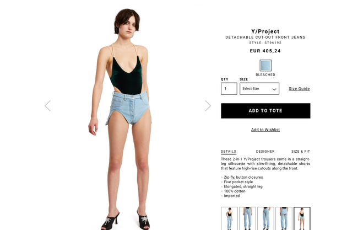Screen dimensions: 347x230
Task: View first thumbnail of full-length jeans
Action: pos(229,218)
